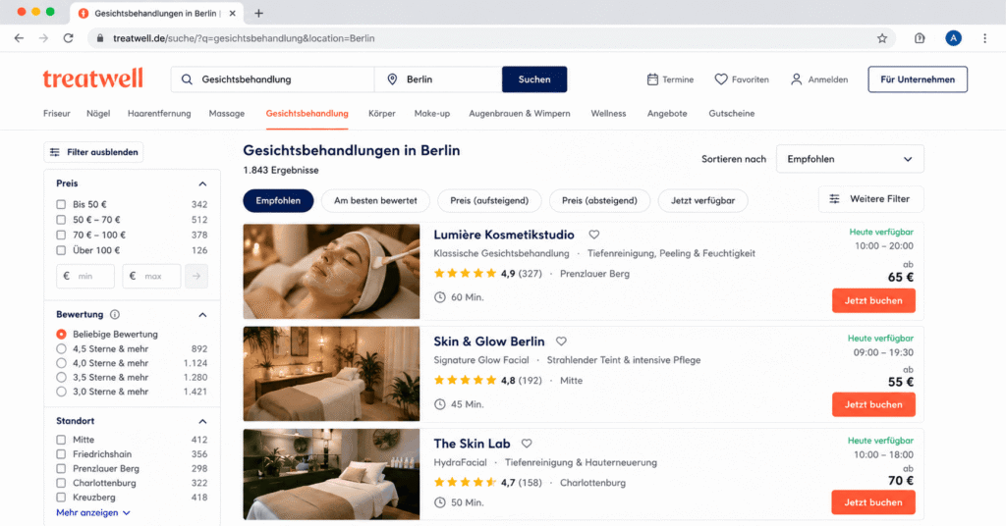Open browser three-dot menu
This screenshot has width=1006, height=526.
click(x=984, y=38)
